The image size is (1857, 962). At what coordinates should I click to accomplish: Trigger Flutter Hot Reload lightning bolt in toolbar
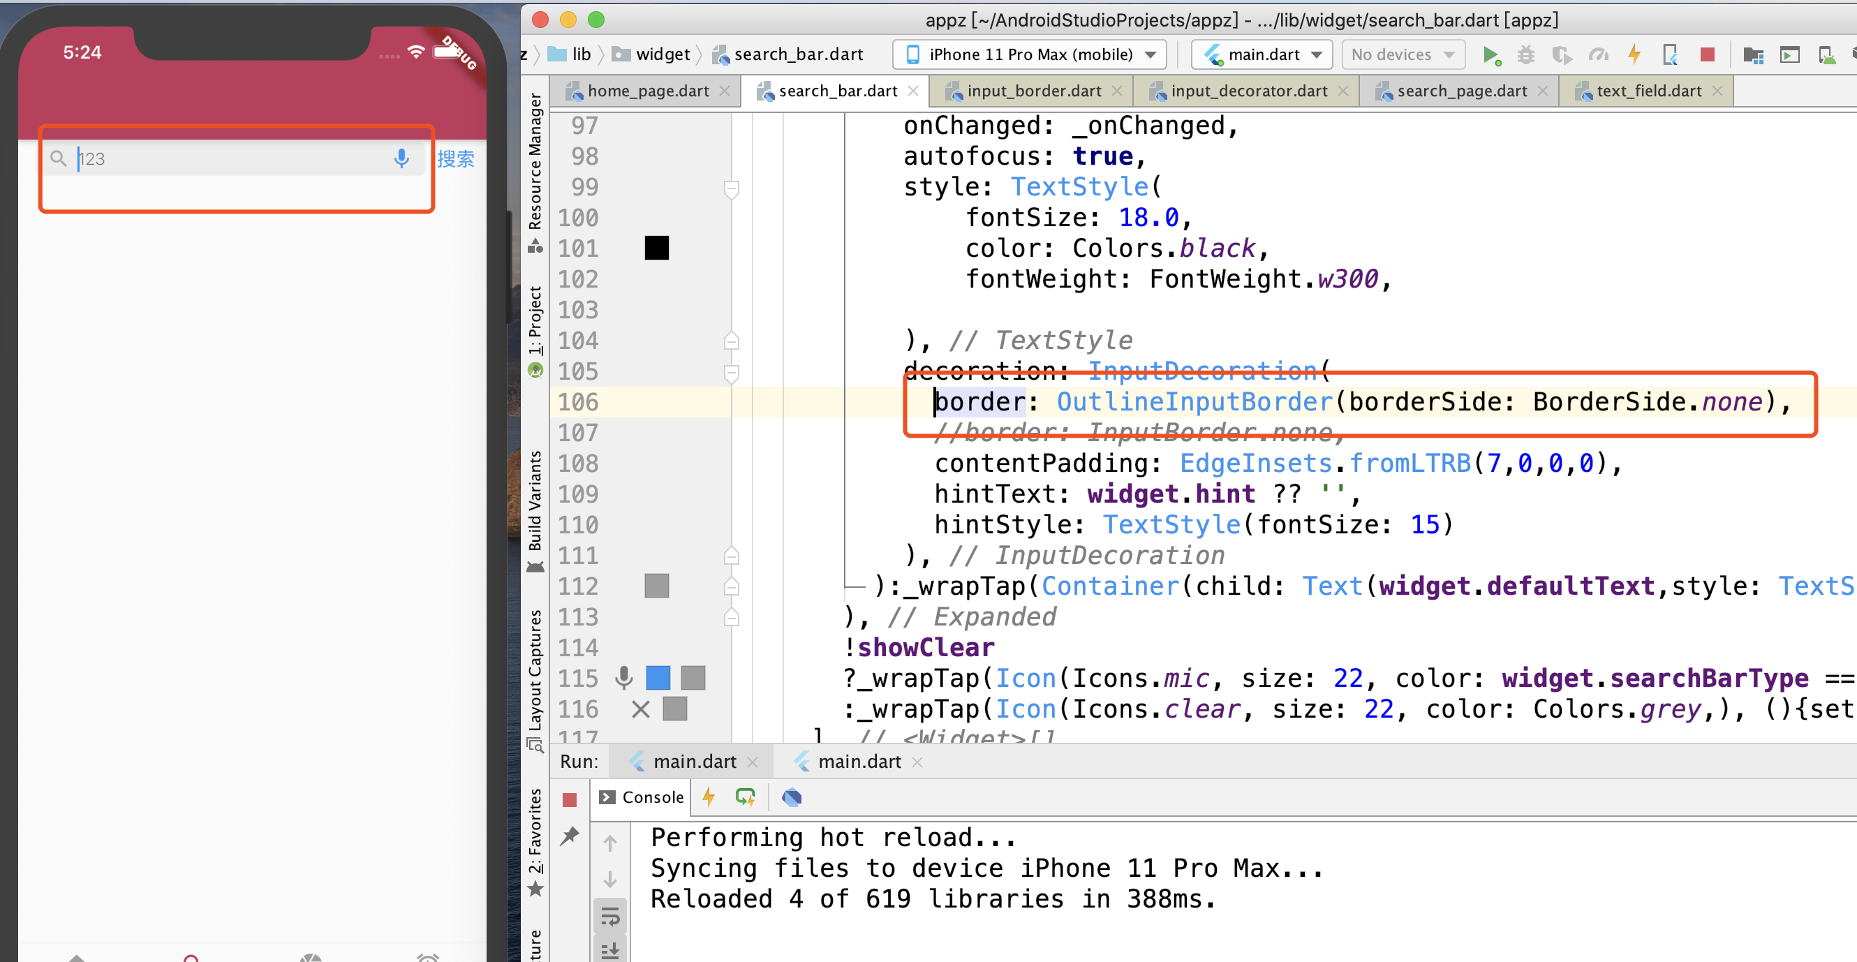tap(1634, 55)
